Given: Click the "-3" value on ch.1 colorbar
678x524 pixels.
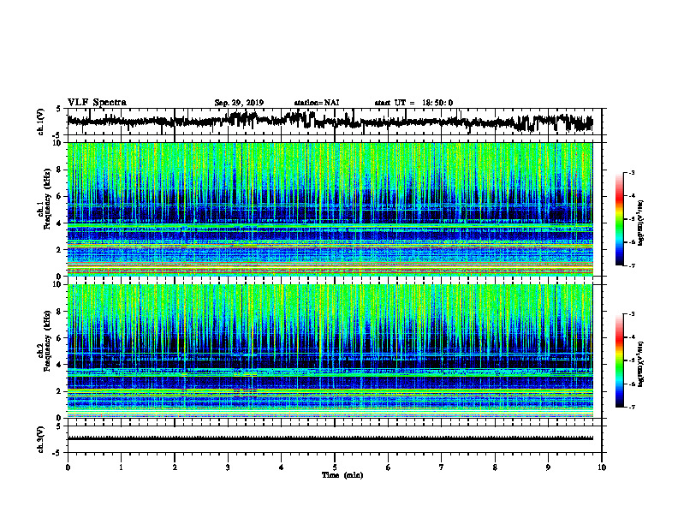Looking at the screenshot, I should point(631,172).
